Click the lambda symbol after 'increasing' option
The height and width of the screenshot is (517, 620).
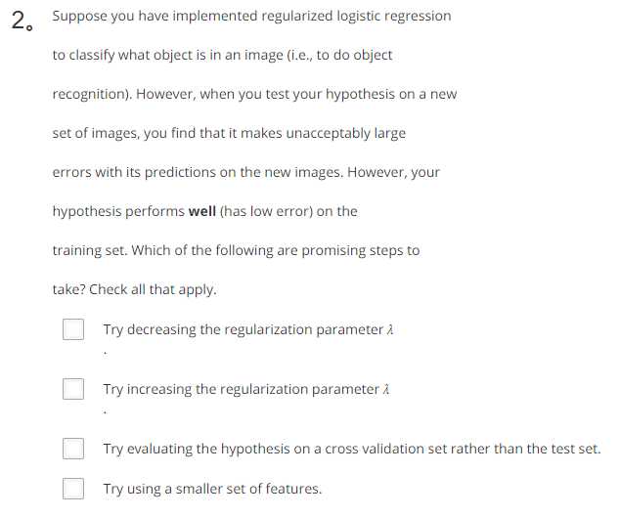click(386, 389)
